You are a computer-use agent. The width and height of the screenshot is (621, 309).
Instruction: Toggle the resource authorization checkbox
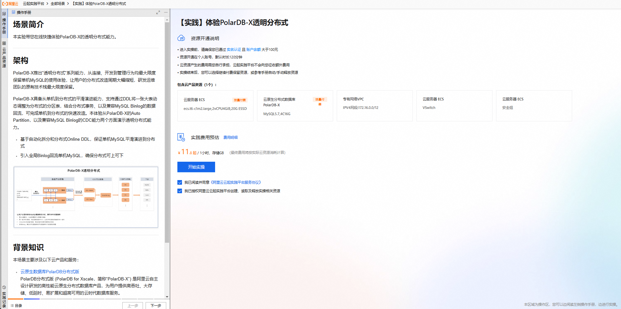click(180, 191)
